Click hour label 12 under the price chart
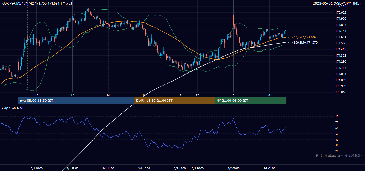 point(72,95)
